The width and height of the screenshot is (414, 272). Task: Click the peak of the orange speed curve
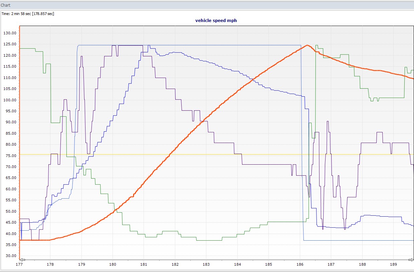[307, 45]
